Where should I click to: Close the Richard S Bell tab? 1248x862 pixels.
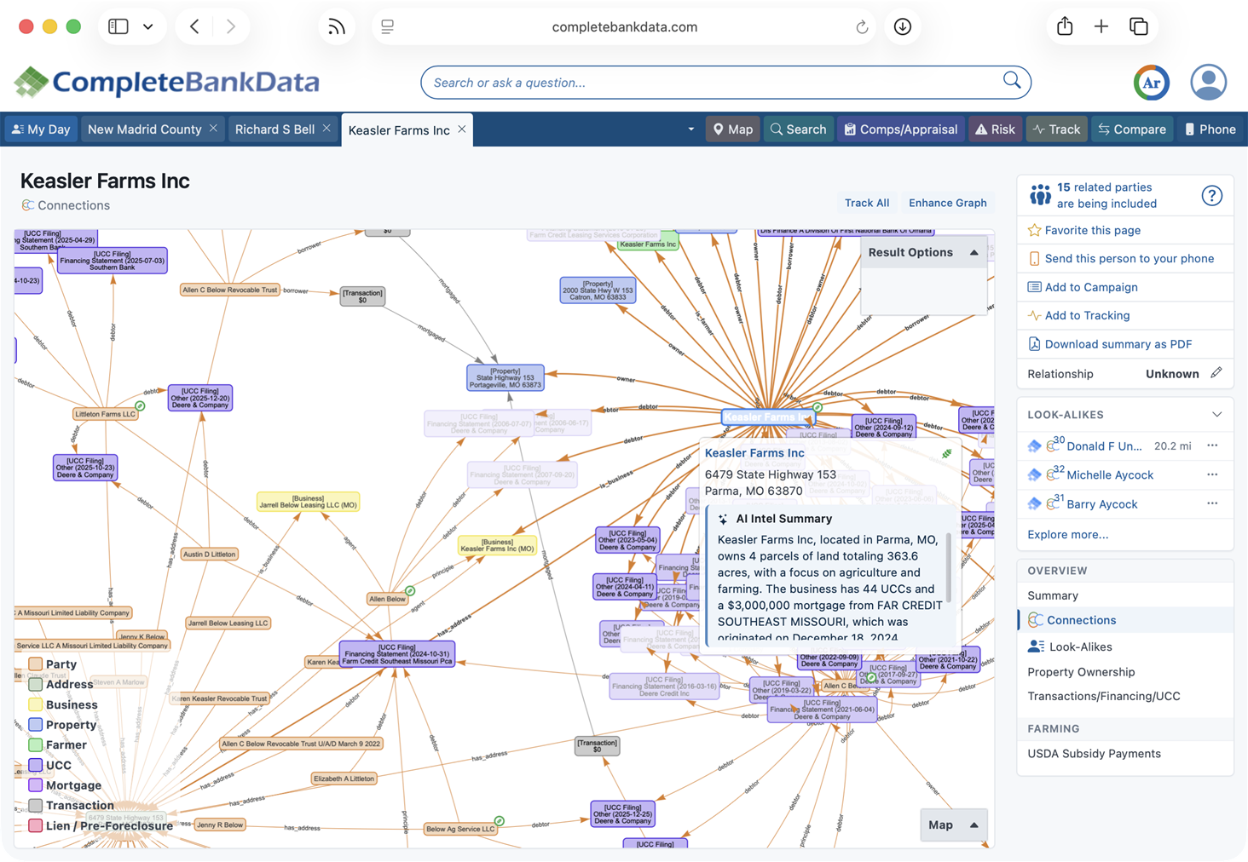(326, 129)
